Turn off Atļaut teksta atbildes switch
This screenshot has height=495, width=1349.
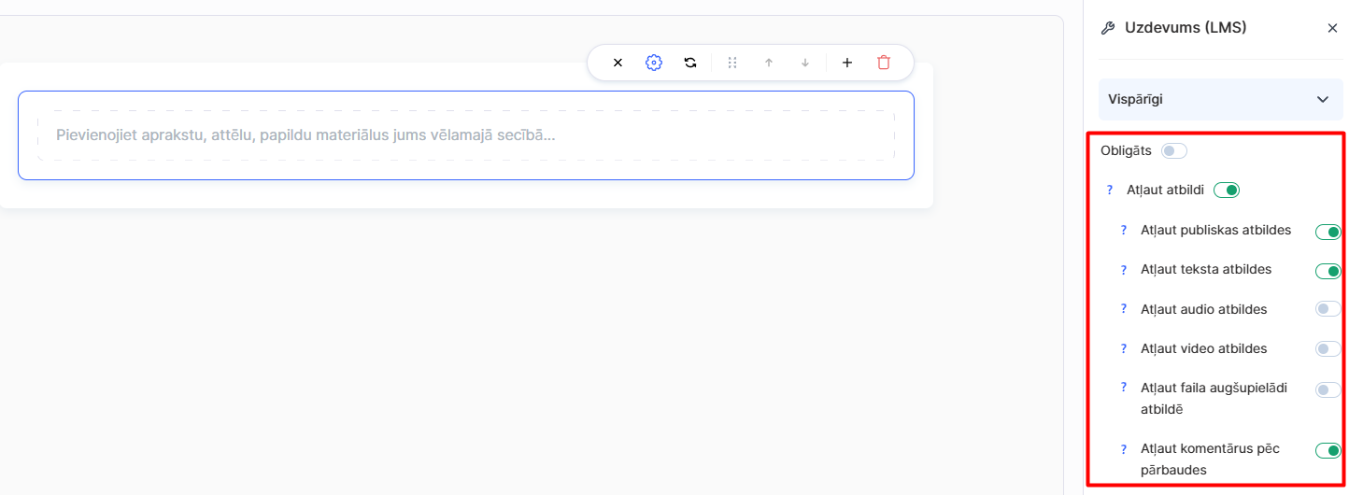[x=1328, y=271]
